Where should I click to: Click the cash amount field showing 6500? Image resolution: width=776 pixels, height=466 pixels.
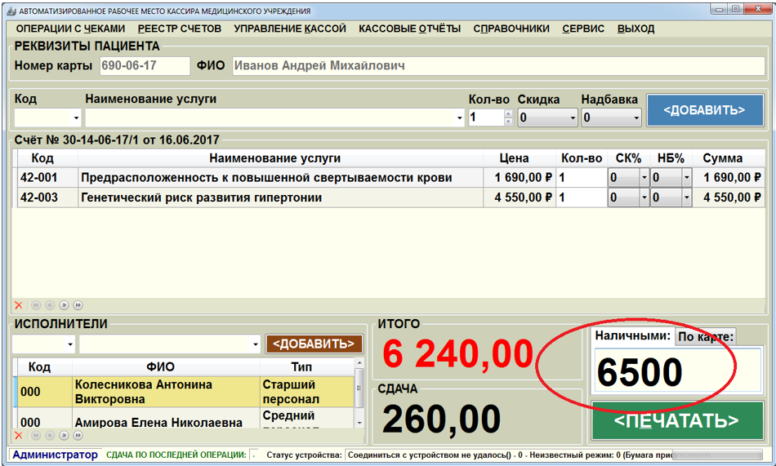click(x=677, y=371)
